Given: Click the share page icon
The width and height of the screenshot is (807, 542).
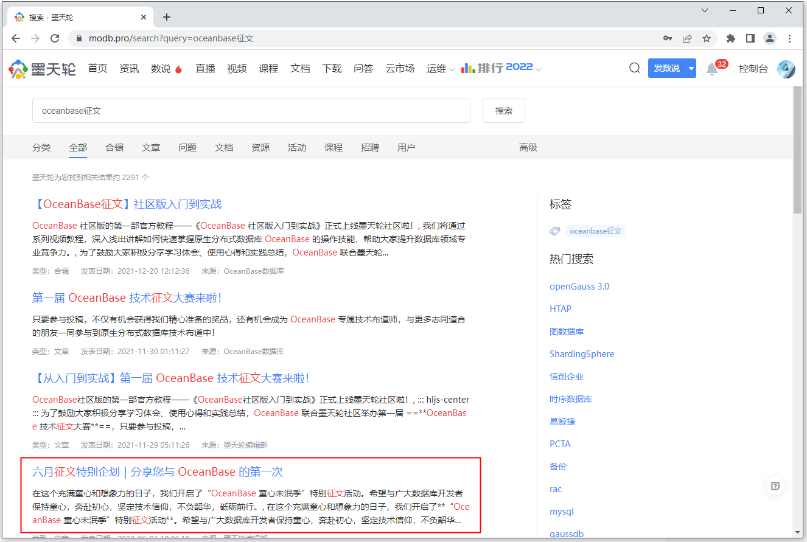Looking at the screenshot, I should 687,38.
